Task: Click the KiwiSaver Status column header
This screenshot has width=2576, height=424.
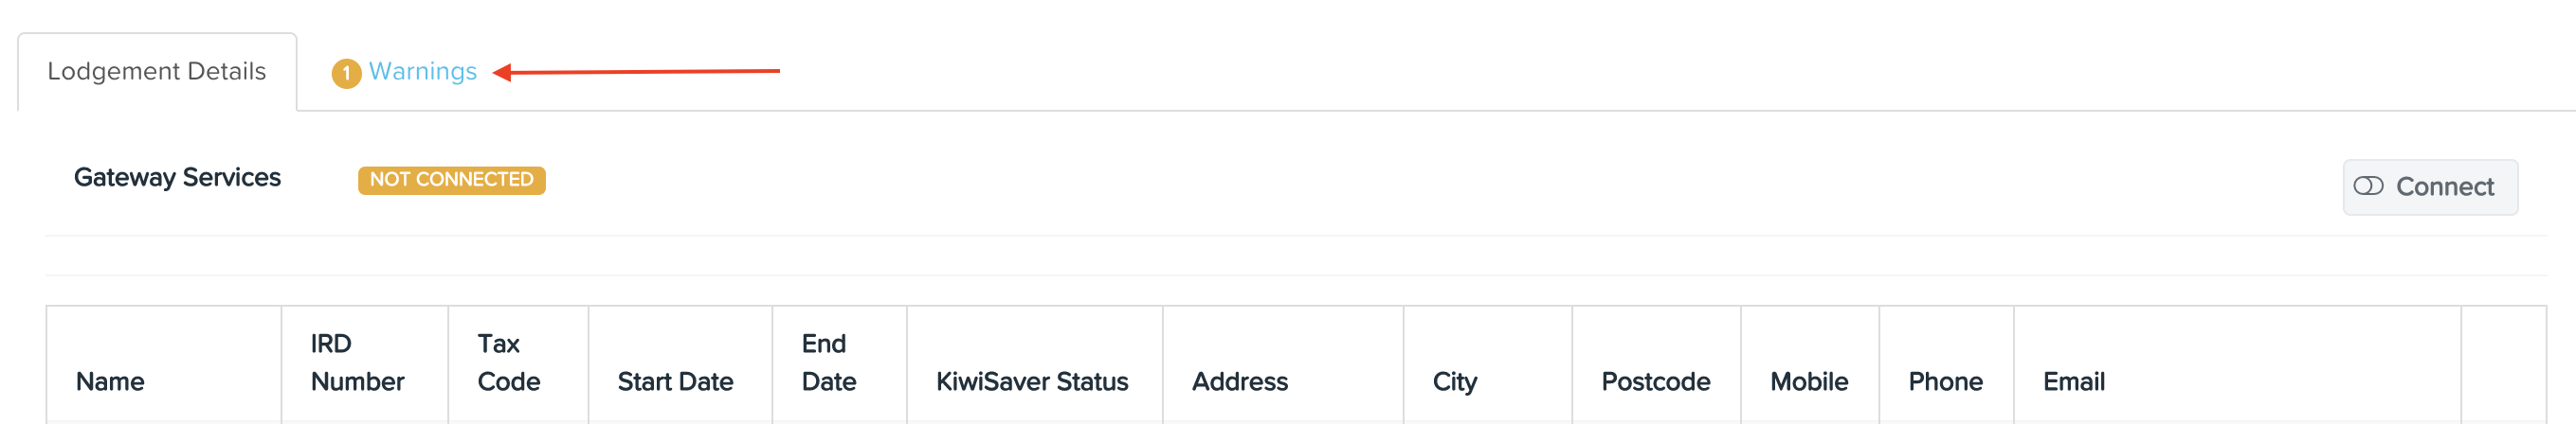Action: click(1035, 364)
